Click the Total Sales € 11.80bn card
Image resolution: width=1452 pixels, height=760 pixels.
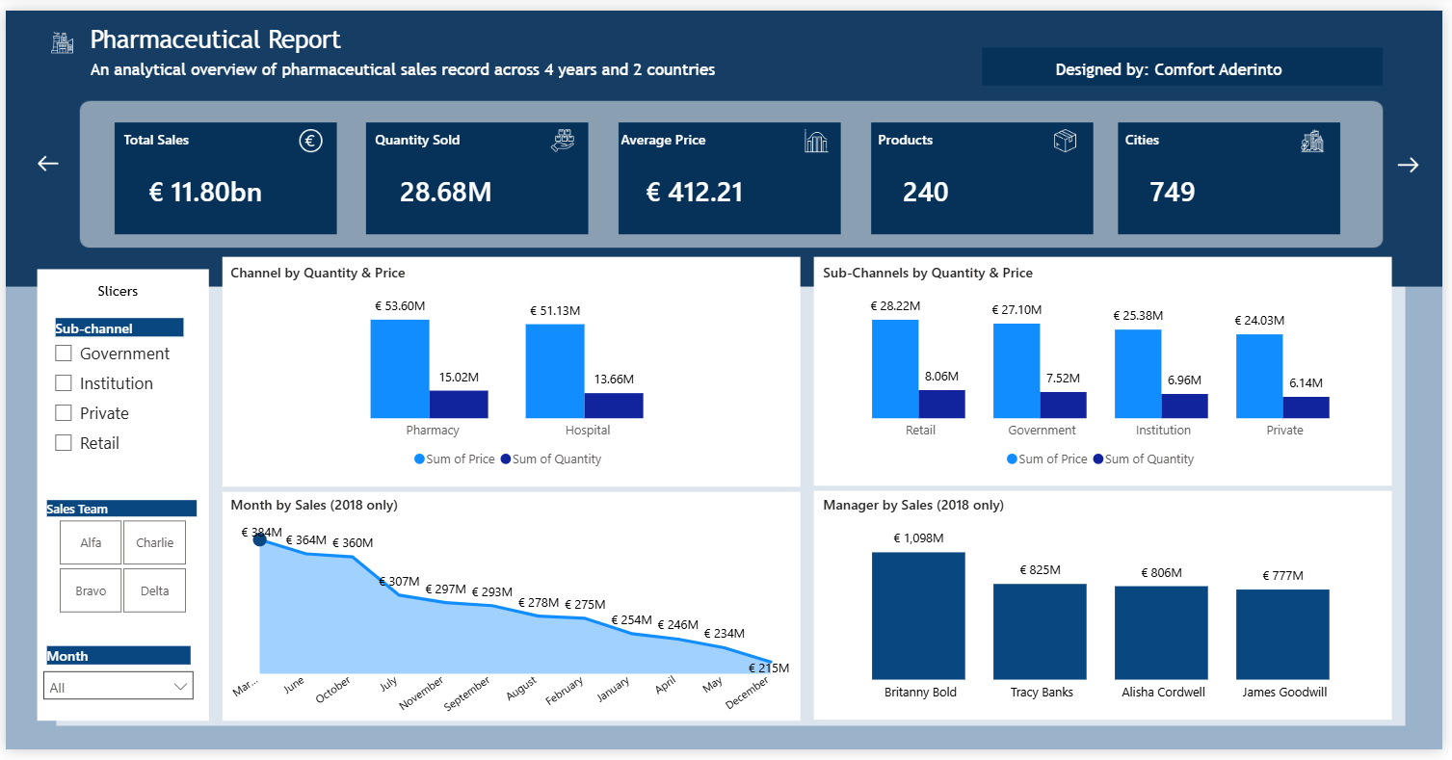225,178
